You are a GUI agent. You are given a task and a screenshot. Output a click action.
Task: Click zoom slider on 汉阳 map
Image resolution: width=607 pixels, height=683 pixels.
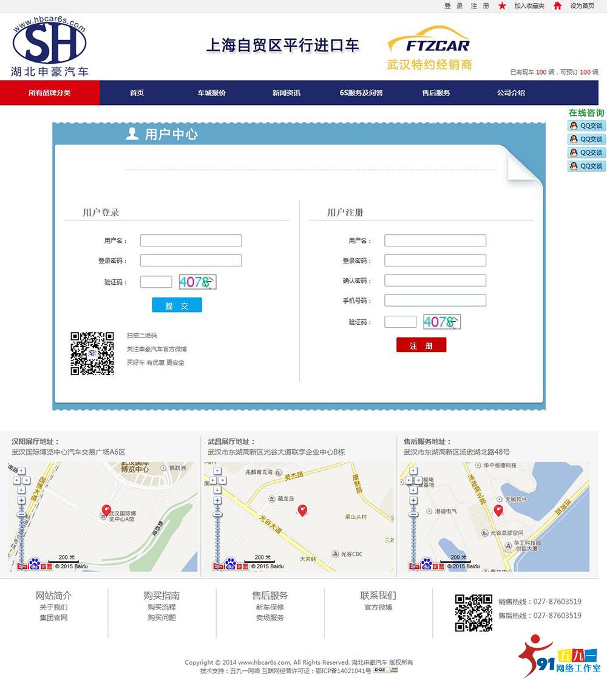(22, 534)
